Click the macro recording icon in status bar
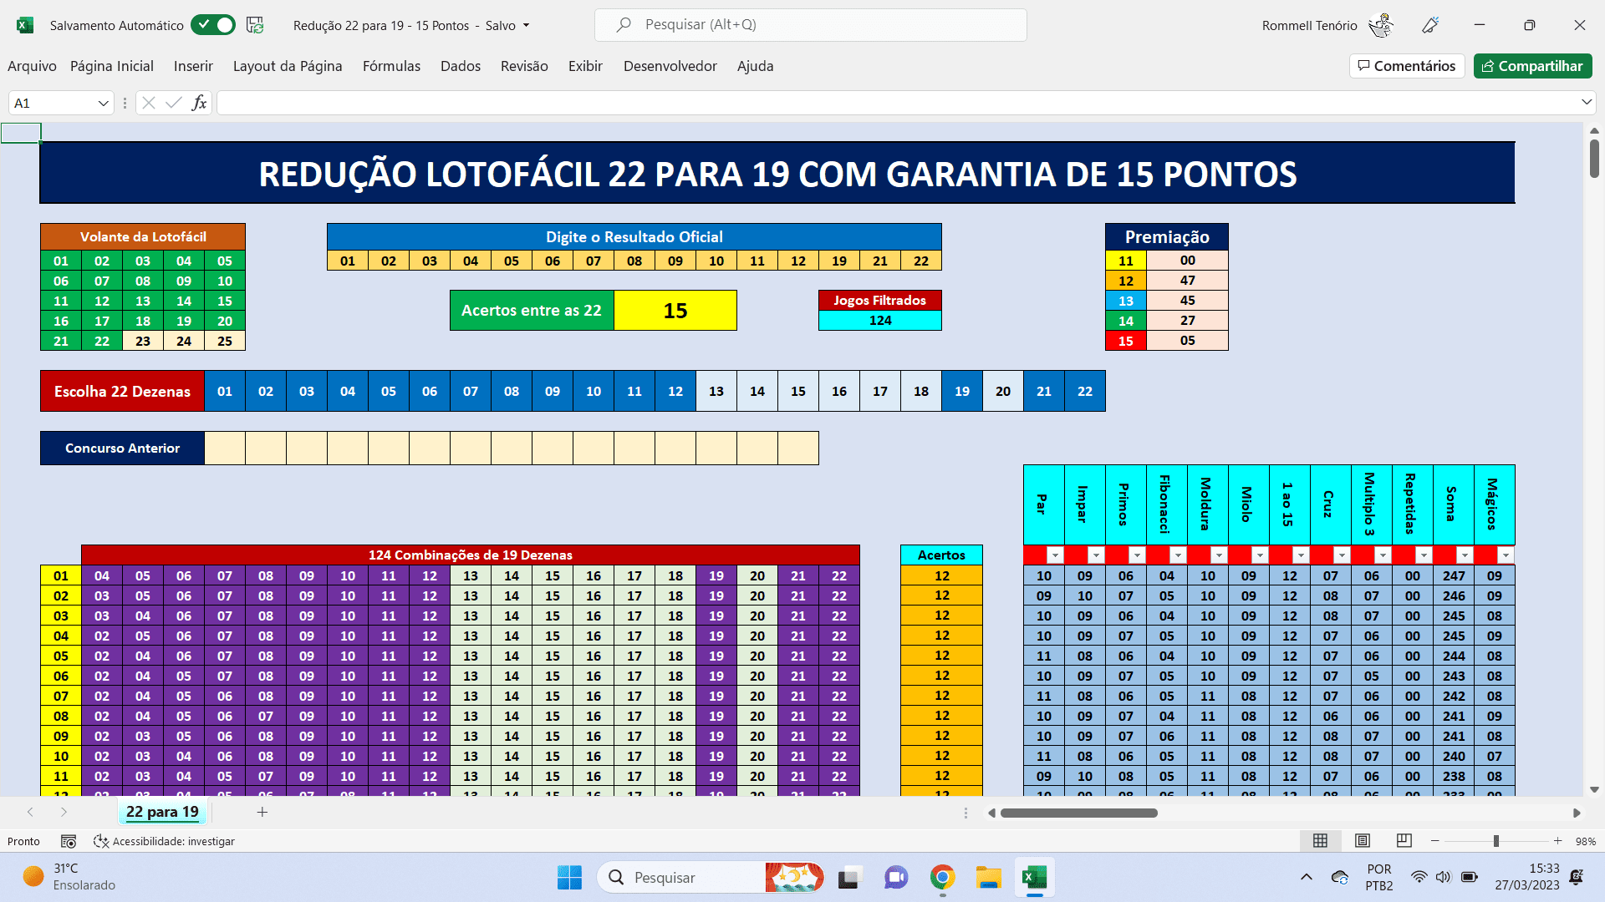1605x902 pixels. click(x=69, y=841)
